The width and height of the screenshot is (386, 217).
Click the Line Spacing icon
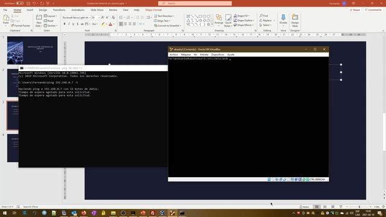149,17
